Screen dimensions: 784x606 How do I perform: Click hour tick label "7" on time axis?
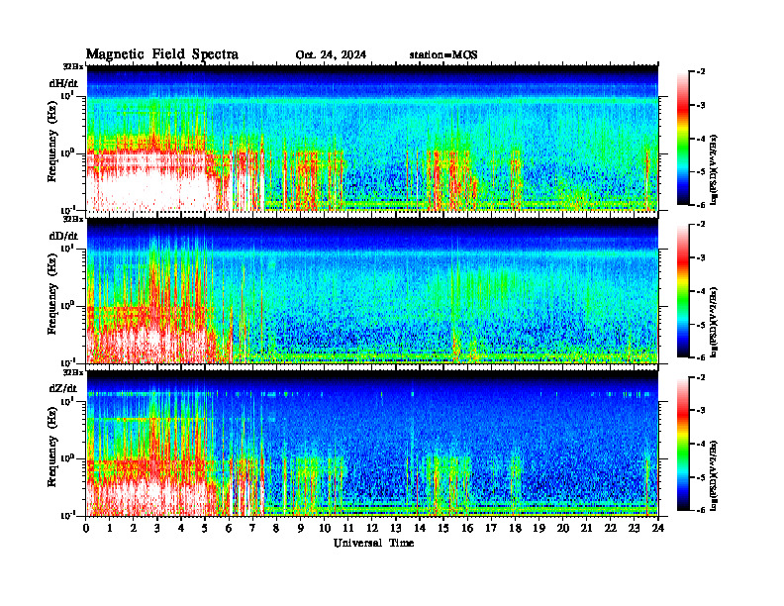(252, 528)
